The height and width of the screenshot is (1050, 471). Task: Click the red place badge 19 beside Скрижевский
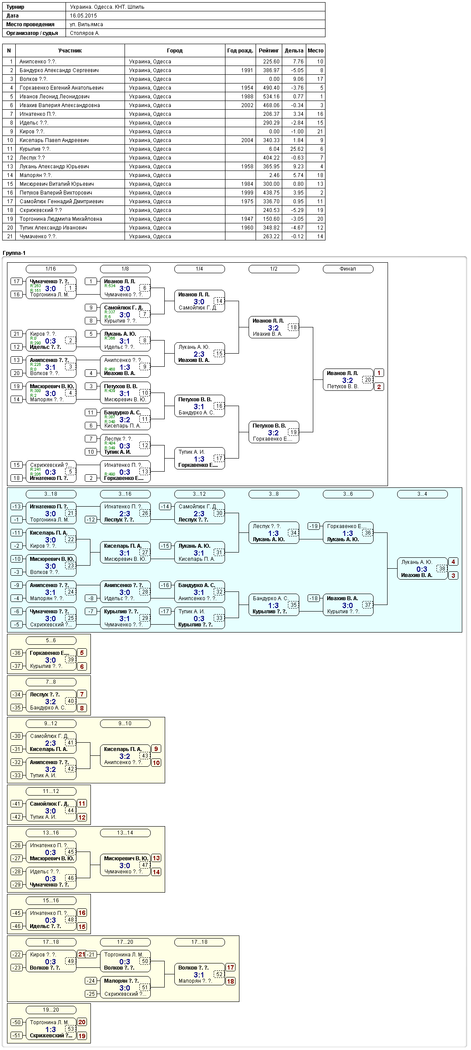pyautogui.click(x=82, y=1036)
